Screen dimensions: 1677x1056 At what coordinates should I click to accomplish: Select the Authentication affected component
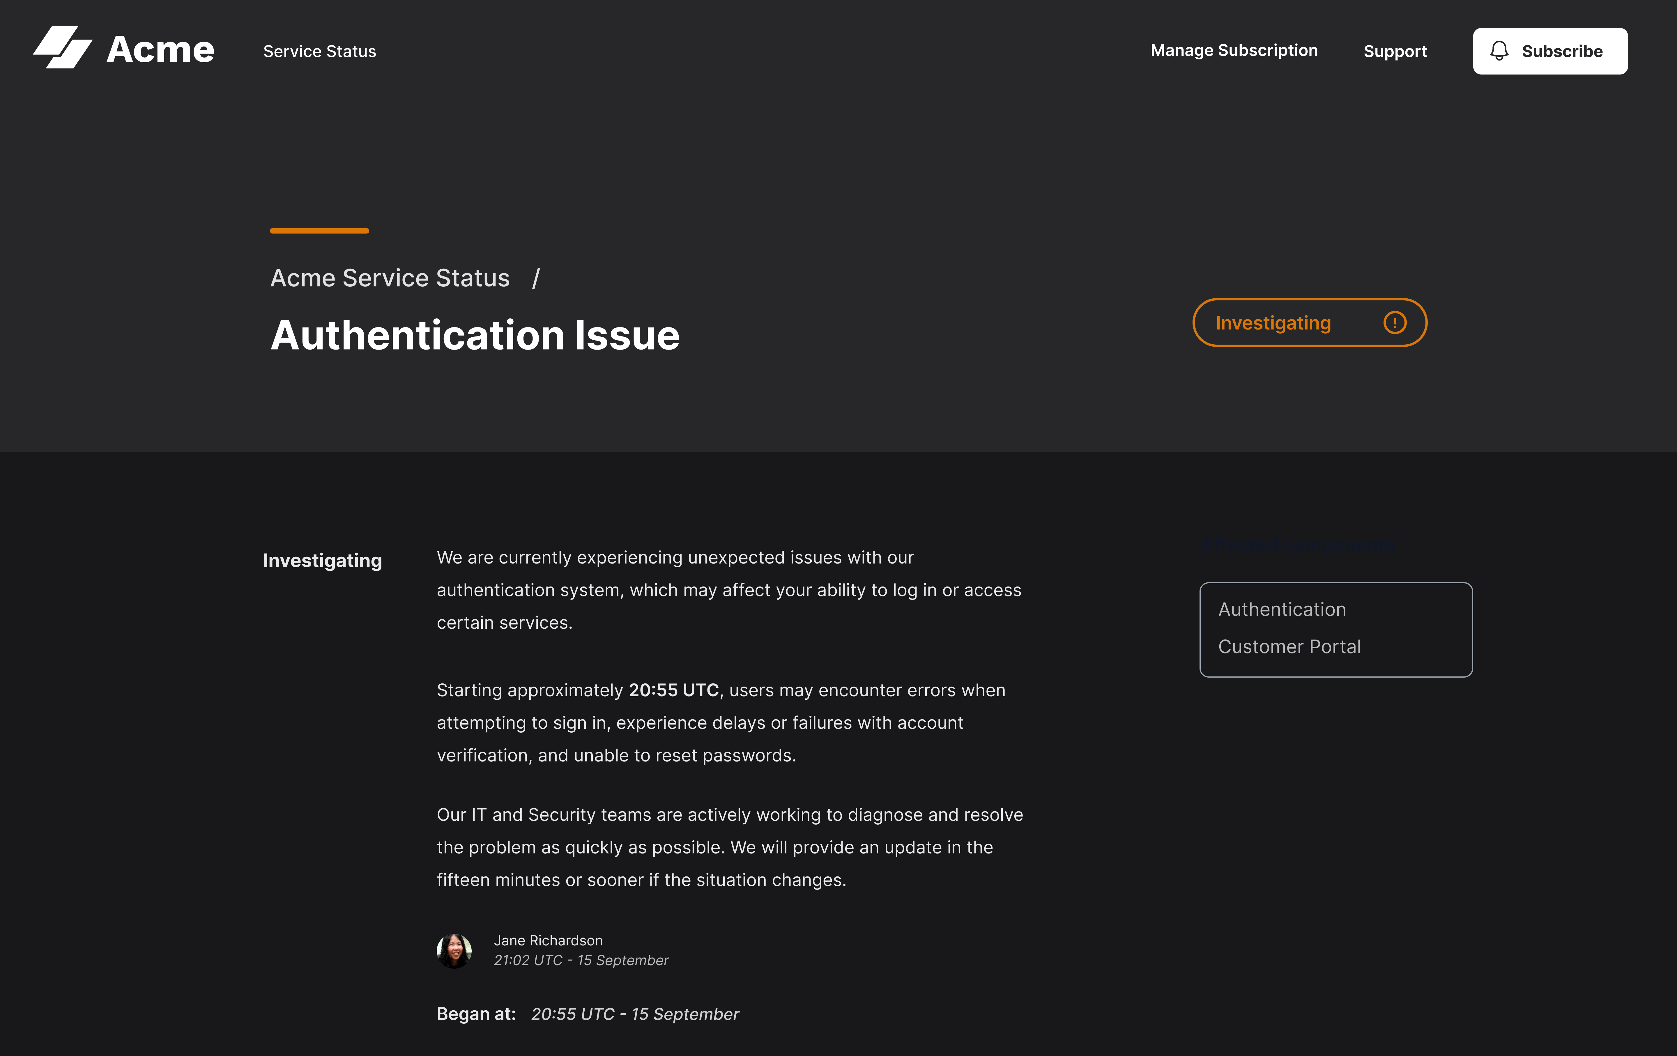click(1282, 609)
